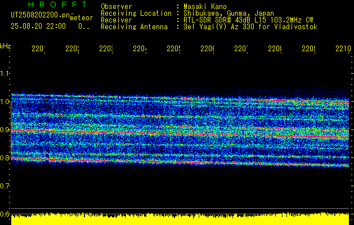Click the 'Receiving Location' label
The image size is (354, 225).
[x=136, y=13]
